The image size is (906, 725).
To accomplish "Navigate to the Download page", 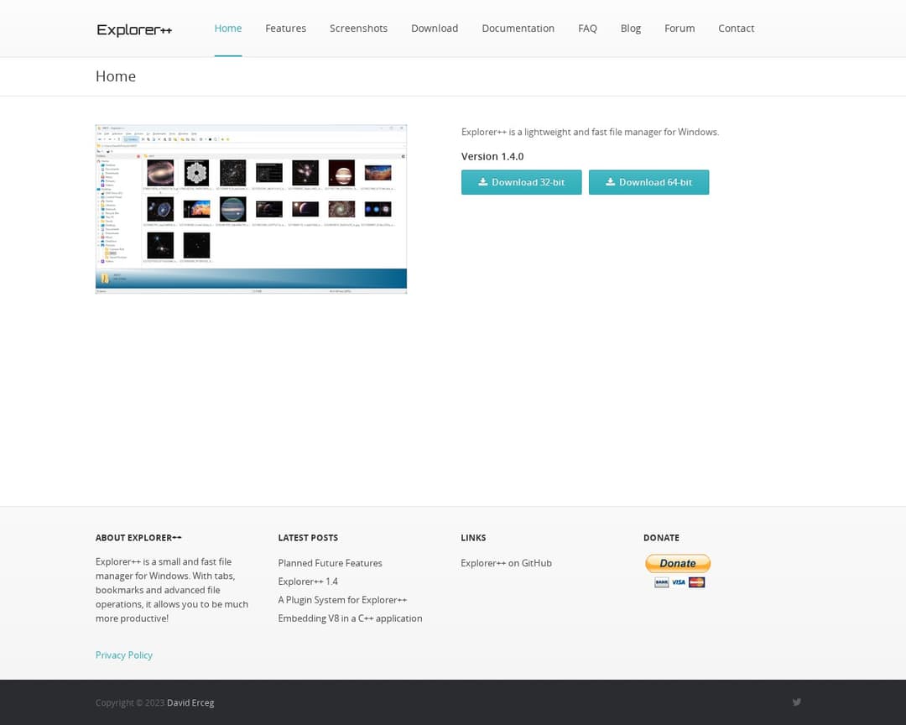I will click(435, 29).
